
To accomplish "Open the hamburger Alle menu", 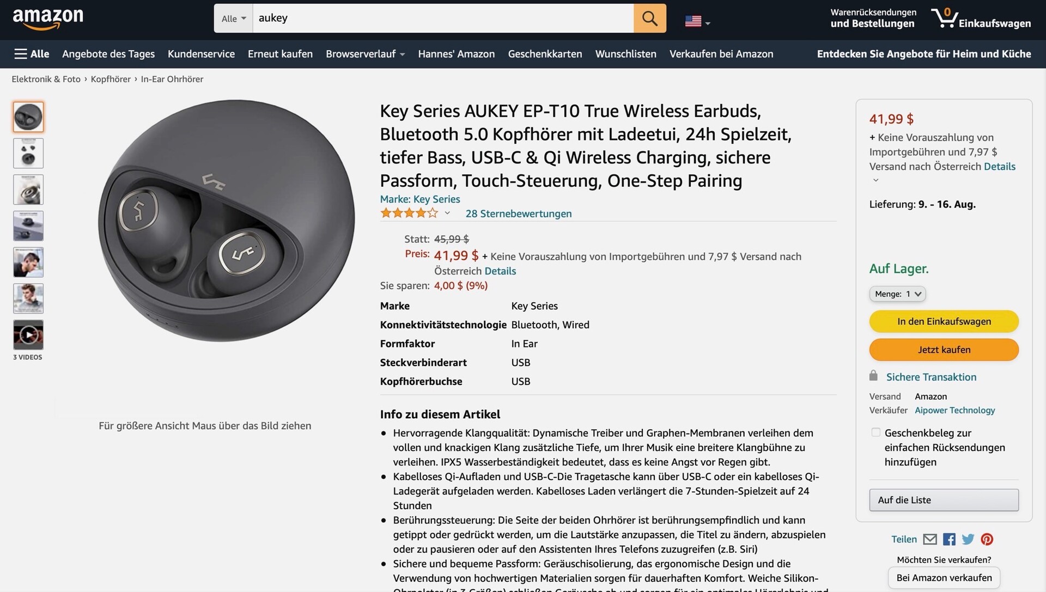I will [32, 54].
